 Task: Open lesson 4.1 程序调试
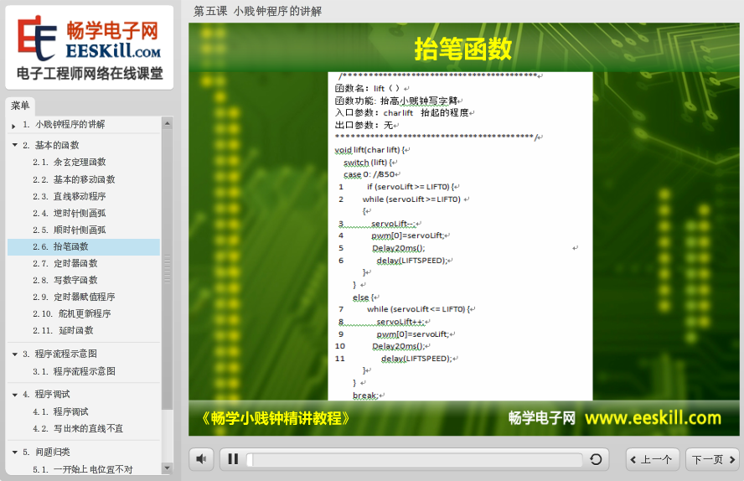(60, 411)
